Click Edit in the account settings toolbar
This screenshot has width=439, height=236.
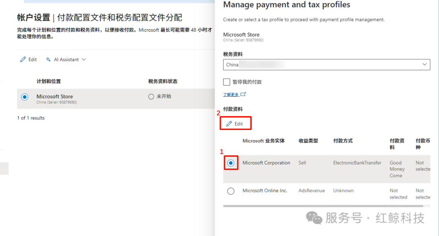point(28,60)
